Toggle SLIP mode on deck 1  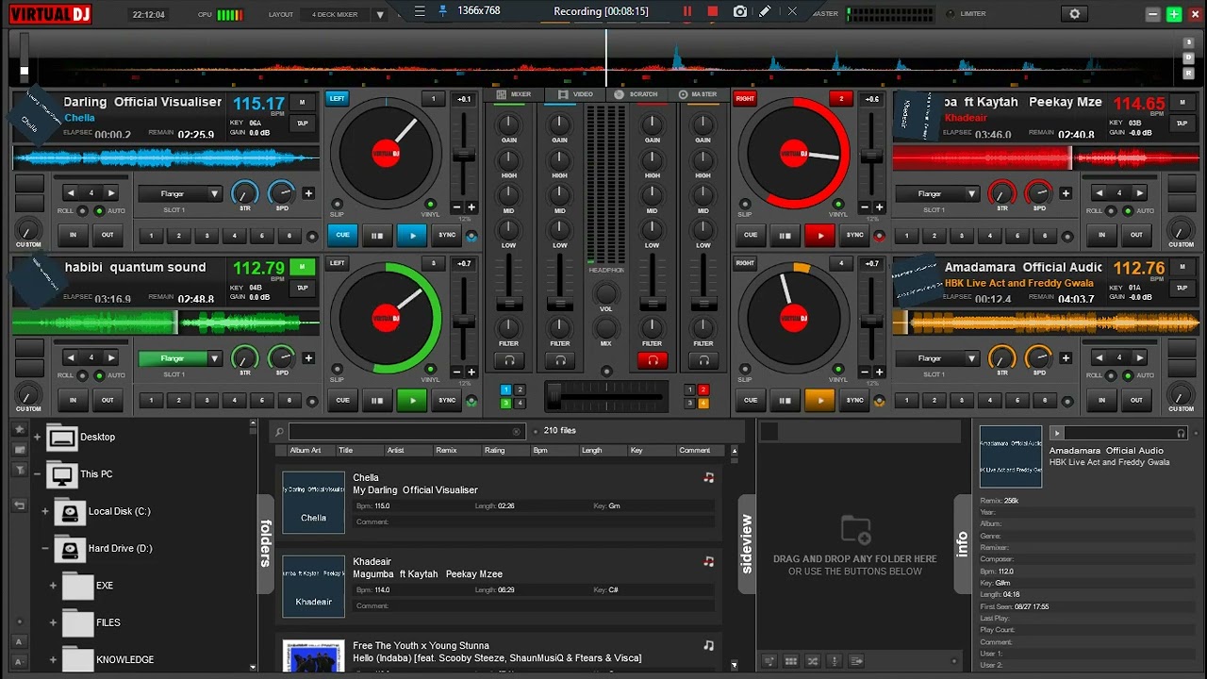point(337,204)
